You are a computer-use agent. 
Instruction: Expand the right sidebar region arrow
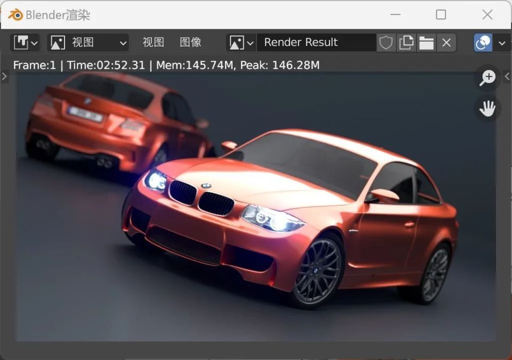click(507, 76)
